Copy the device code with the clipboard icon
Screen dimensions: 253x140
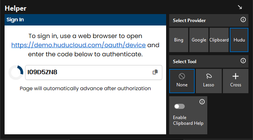pos(155,72)
